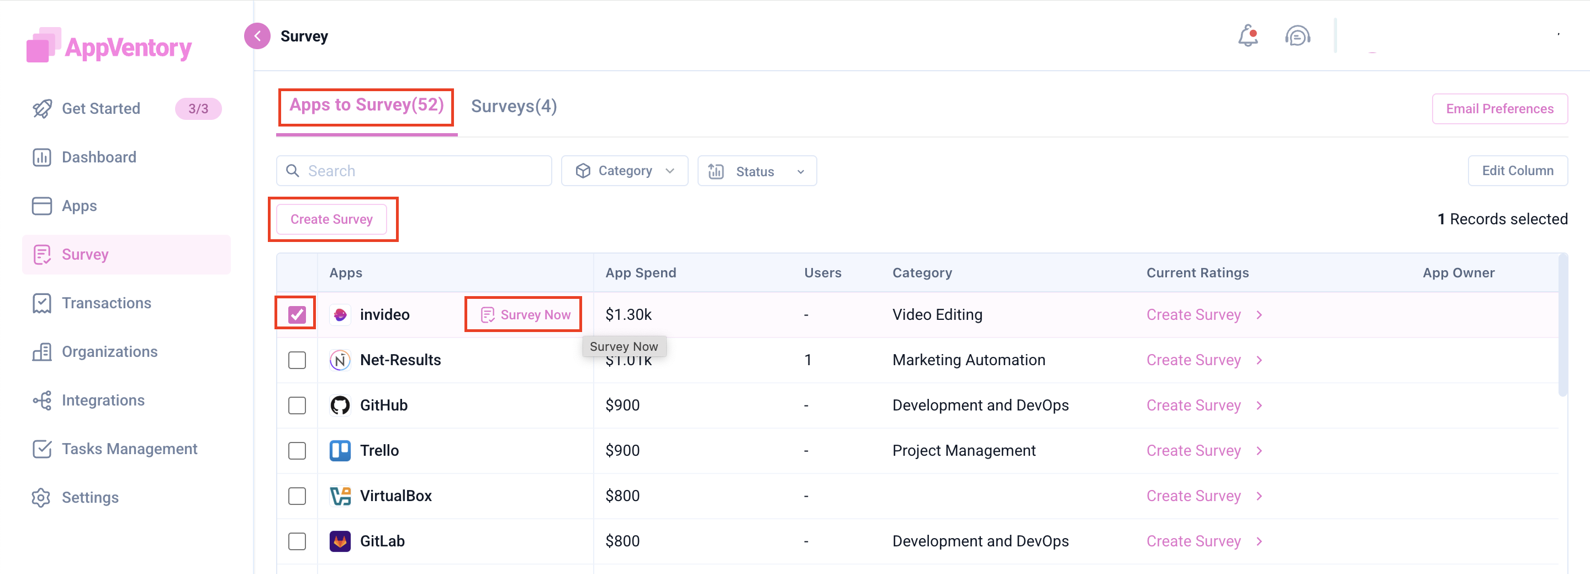Expand Net-Results rating chevron arrow
Image resolution: width=1590 pixels, height=574 pixels.
click(1259, 360)
